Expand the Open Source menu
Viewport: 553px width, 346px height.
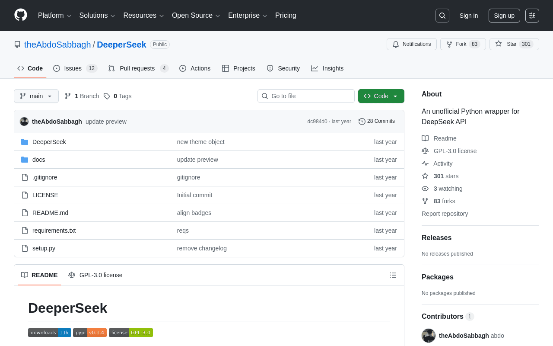[x=196, y=16]
